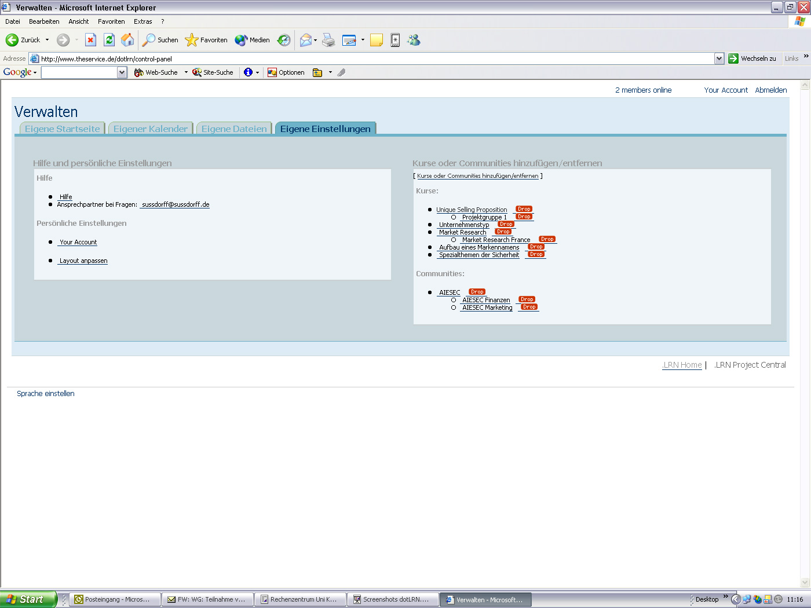Open the mail icon on the toolbar
This screenshot has height=608, width=811.
(306, 40)
